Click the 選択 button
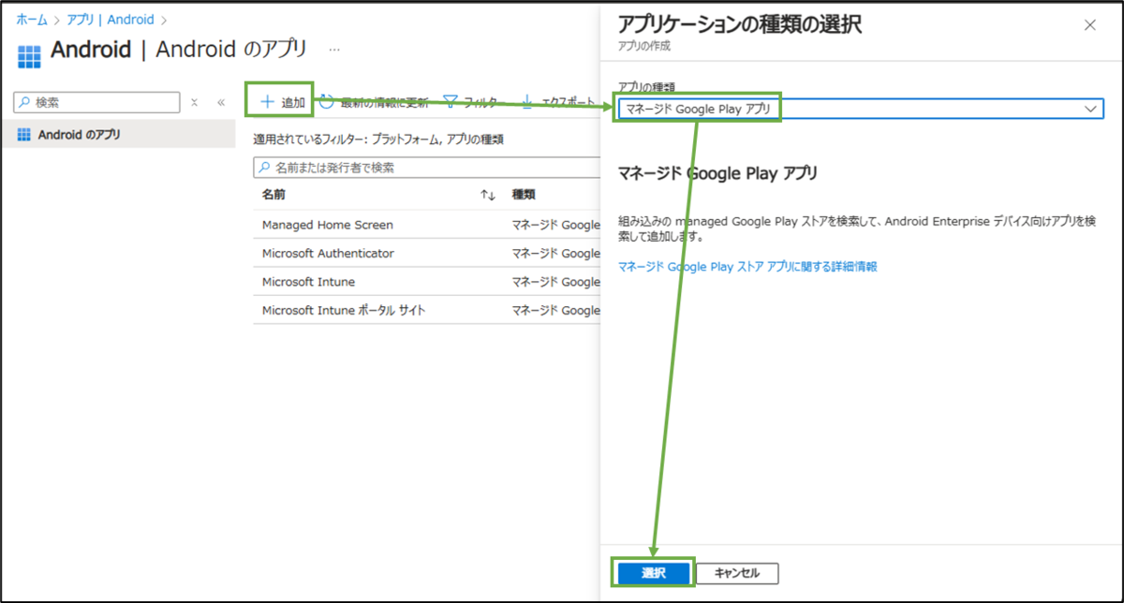1124x603 pixels. 654,573
